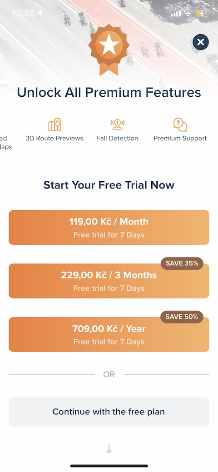Tap the 3D Route Previews map icon

[x=54, y=124]
